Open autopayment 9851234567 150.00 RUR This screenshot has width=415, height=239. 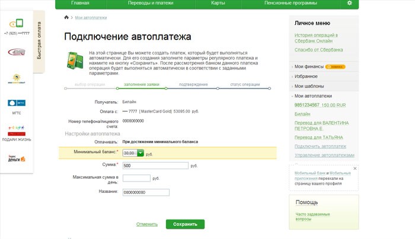320,105
